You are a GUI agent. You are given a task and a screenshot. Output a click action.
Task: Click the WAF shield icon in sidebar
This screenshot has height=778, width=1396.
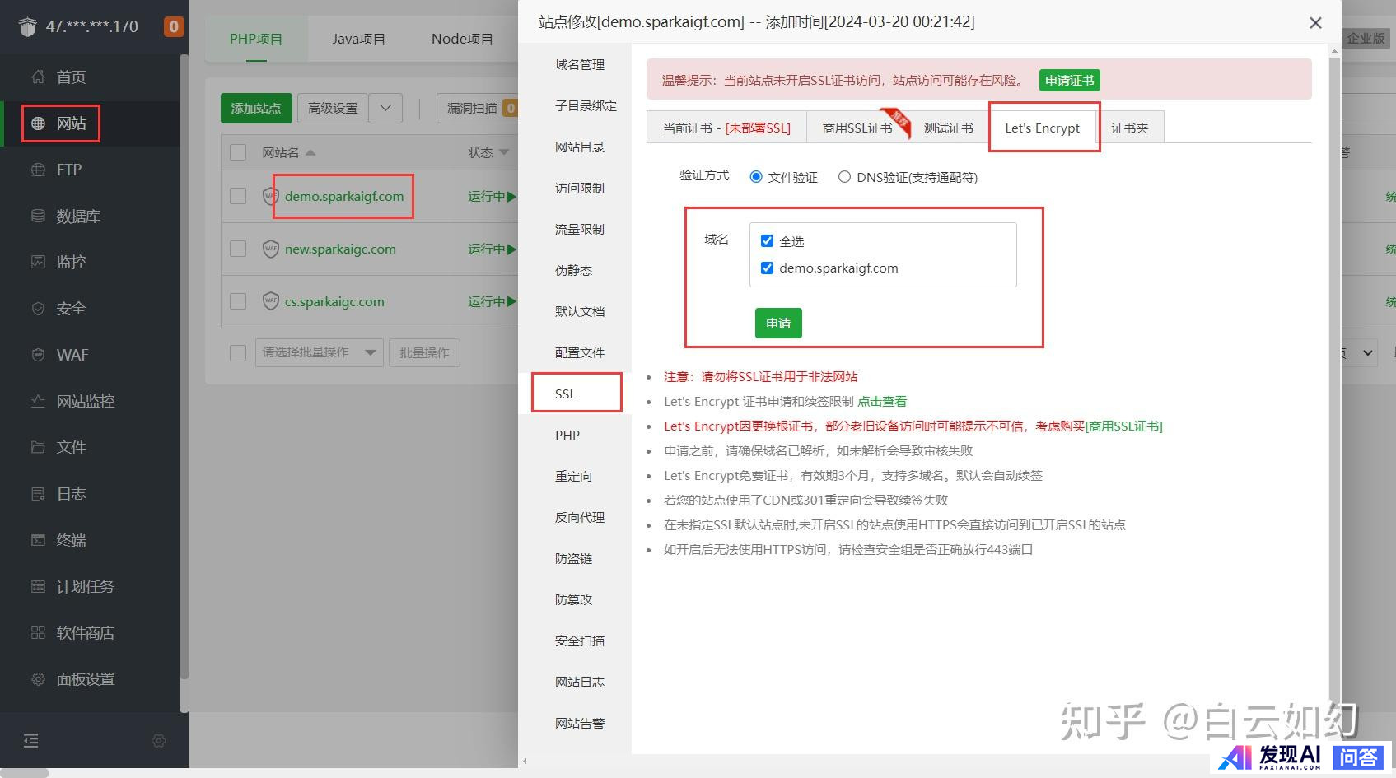click(38, 355)
